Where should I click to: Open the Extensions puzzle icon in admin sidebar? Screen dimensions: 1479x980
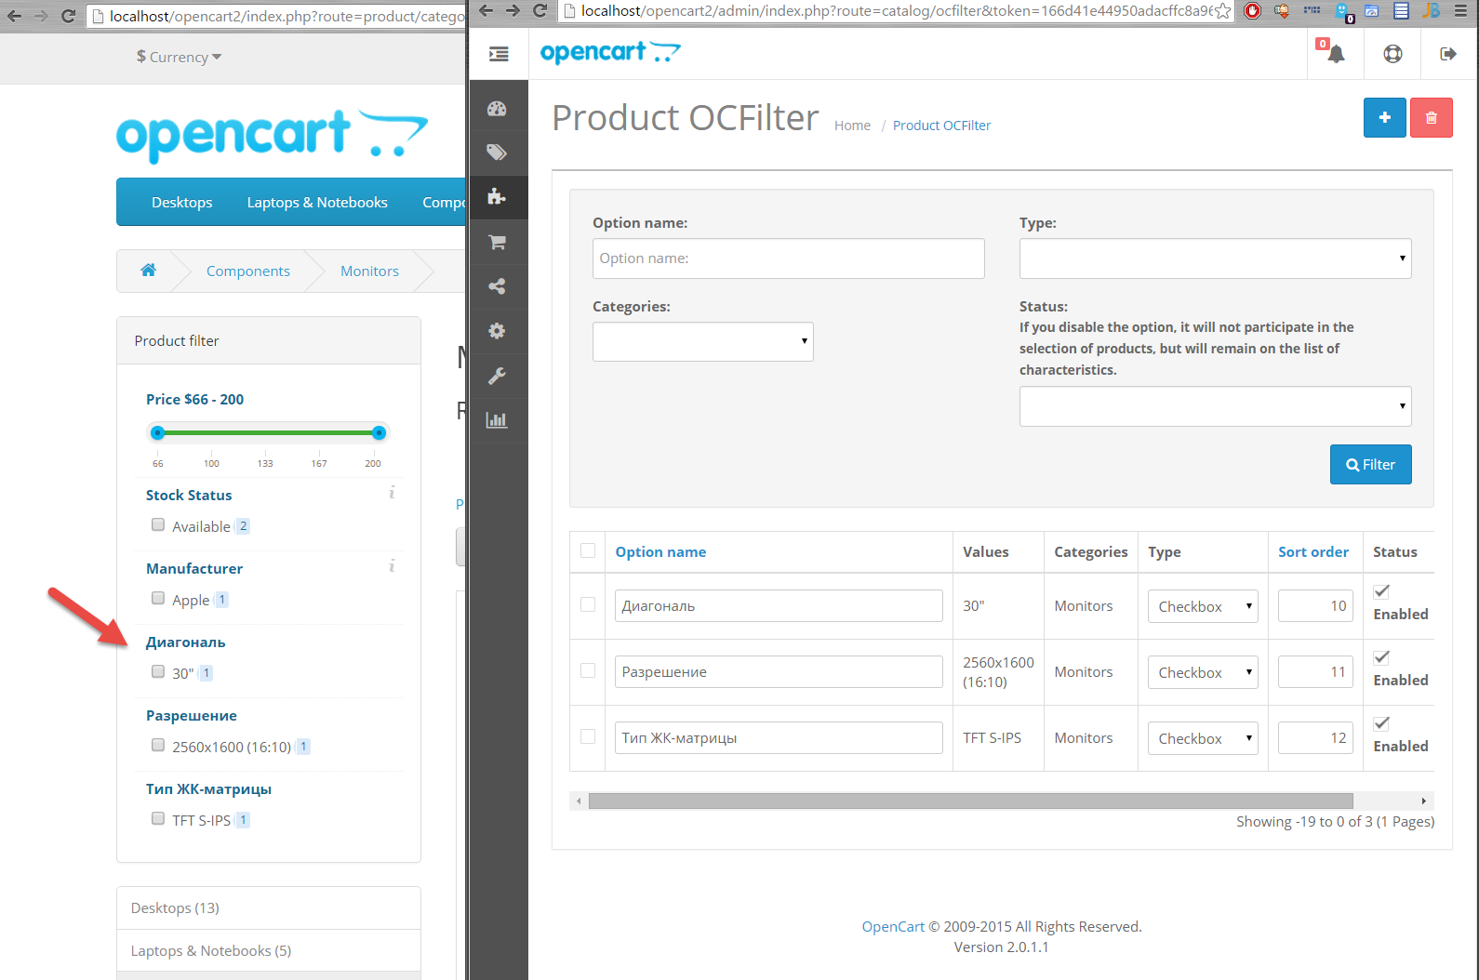pyautogui.click(x=497, y=197)
